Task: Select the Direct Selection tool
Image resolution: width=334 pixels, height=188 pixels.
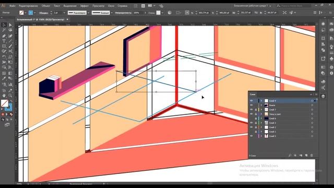Action: click(10, 25)
